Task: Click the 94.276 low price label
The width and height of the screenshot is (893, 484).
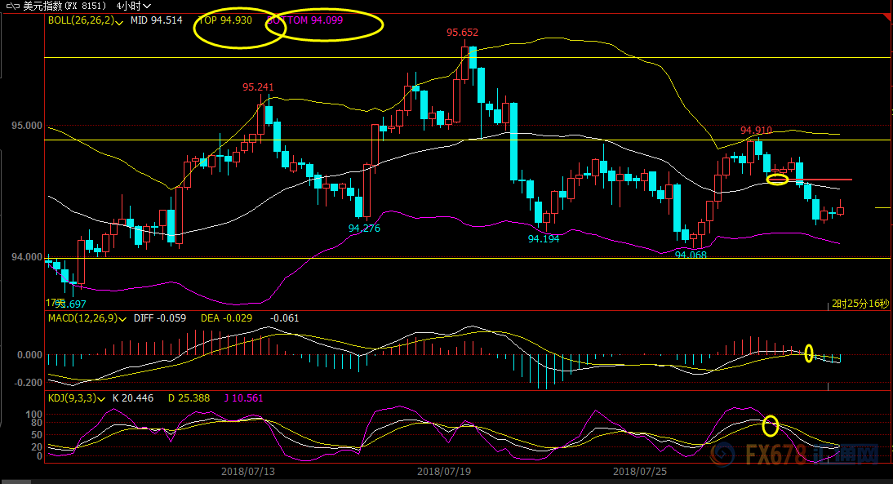Action: click(x=364, y=229)
